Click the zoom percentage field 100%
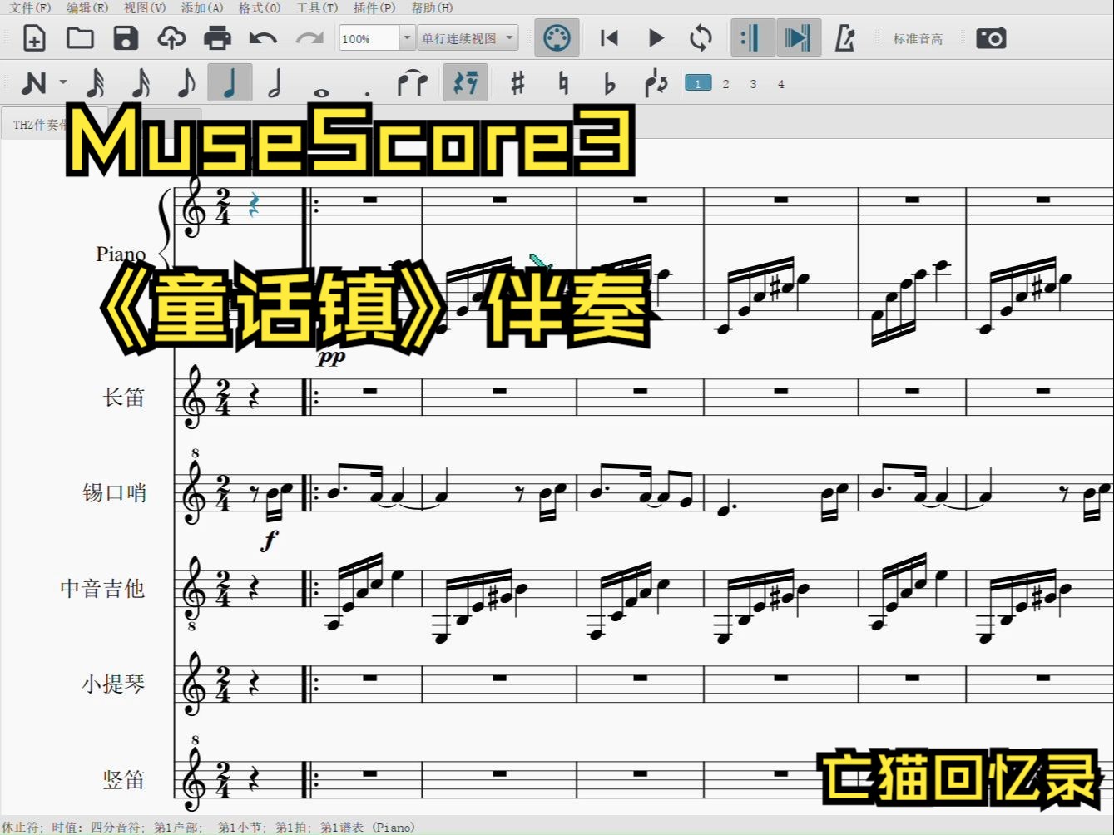The width and height of the screenshot is (1114, 835). [x=369, y=38]
